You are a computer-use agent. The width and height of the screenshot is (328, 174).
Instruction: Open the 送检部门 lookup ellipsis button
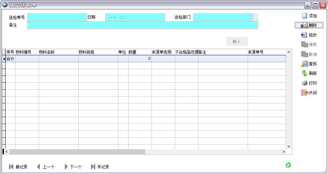click(256, 18)
